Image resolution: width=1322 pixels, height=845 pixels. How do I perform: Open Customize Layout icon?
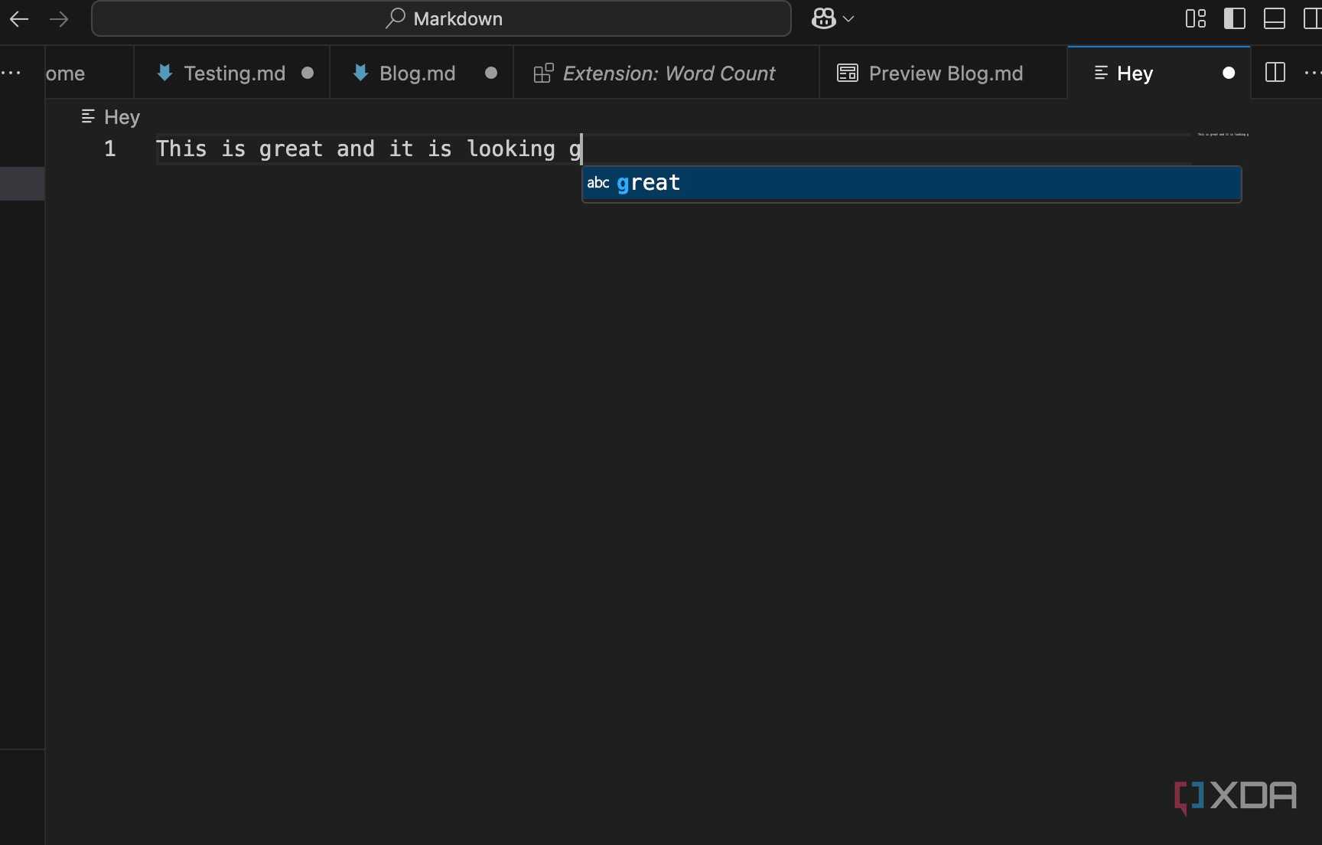click(x=1196, y=18)
